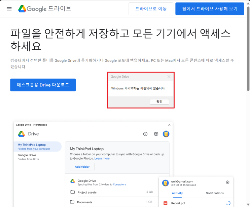Select 'My ThinkPad Laptop' sidebar item
250x207 pixels.
pyautogui.click(x=38, y=147)
